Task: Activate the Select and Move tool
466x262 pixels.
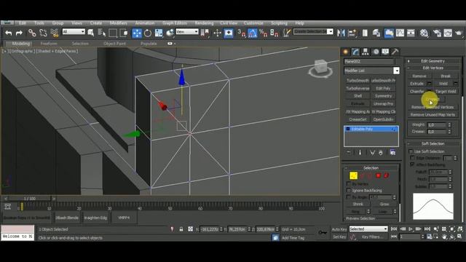Action: [x=137, y=33]
